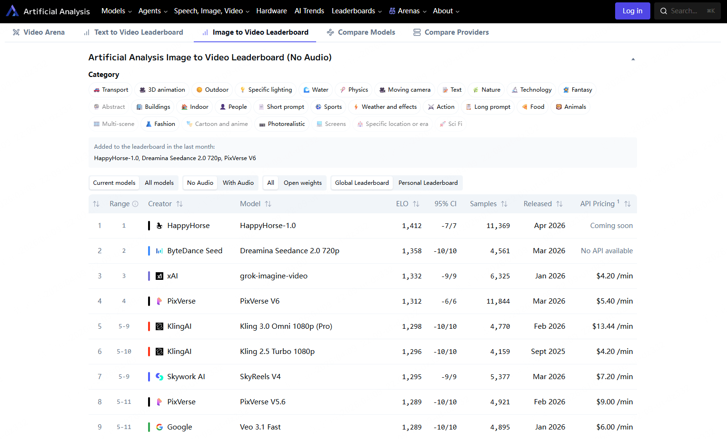Open the Personal Leaderboard view
Screen dimensions: 727x439
click(x=428, y=183)
